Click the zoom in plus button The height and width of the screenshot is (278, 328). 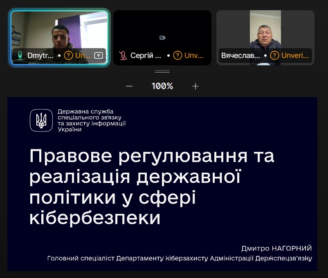pos(195,86)
